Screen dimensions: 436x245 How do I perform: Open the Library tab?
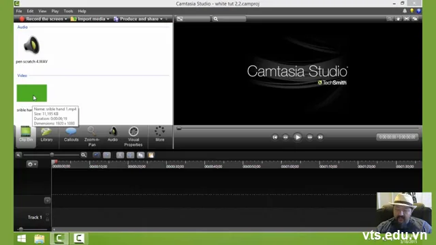(x=46, y=135)
